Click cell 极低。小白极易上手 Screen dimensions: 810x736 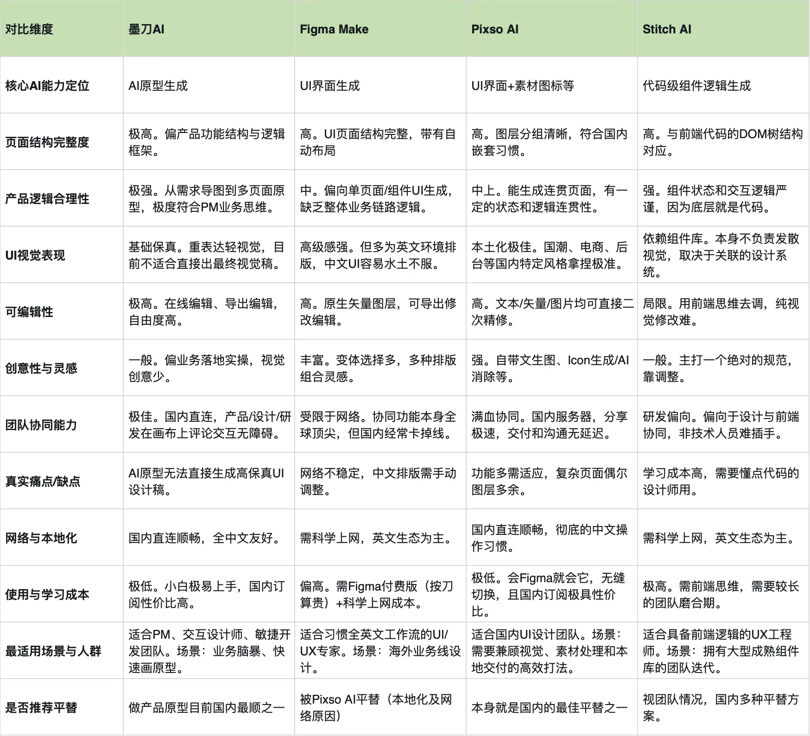(209, 594)
